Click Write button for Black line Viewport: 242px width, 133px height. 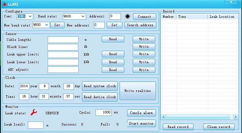point(144,47)
